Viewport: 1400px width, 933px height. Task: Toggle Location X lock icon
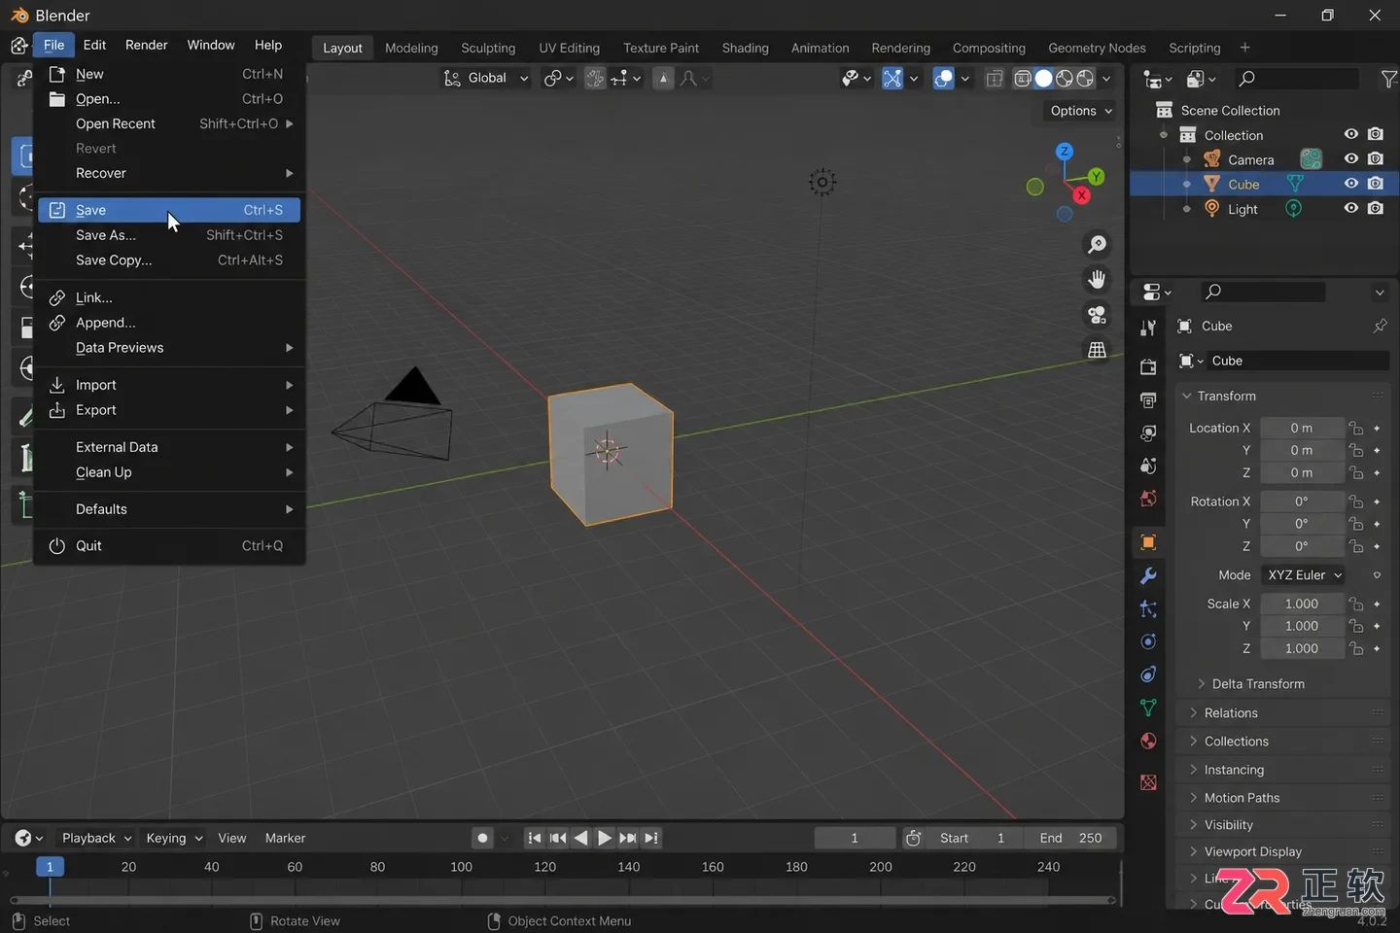pyautogui.click(x=1356, y=428)
